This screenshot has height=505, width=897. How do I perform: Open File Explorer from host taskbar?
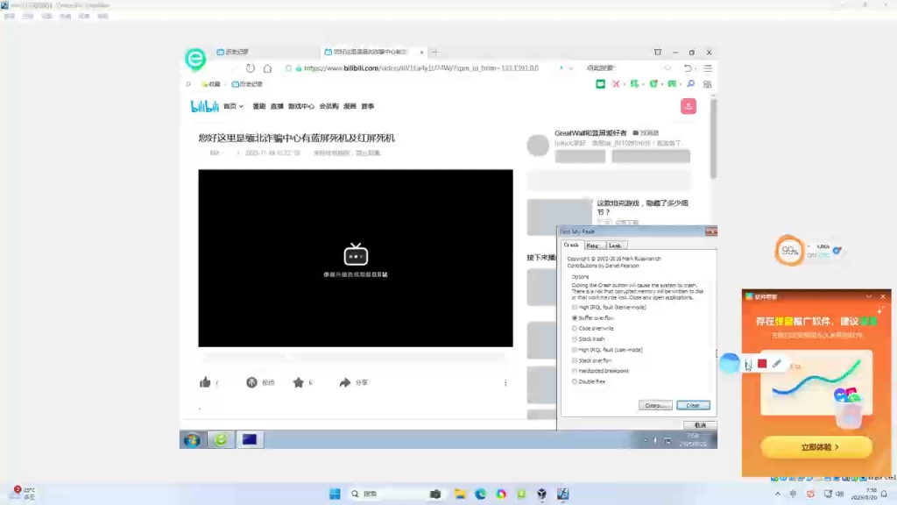click(x=460, y=494)
